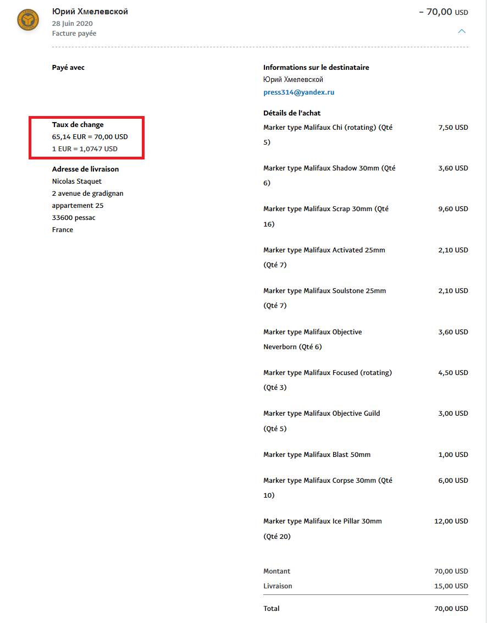Click the Informations sur le destinataire heading
487x623 pixels.
[316, 68]
